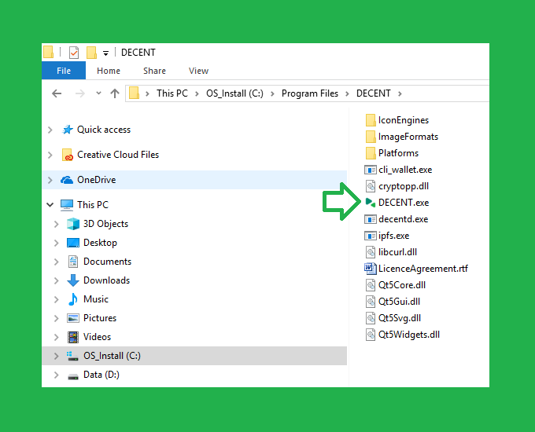535x432 pixels.
Task: Expand the Downloads tree node
Action: tap(57, 280)
